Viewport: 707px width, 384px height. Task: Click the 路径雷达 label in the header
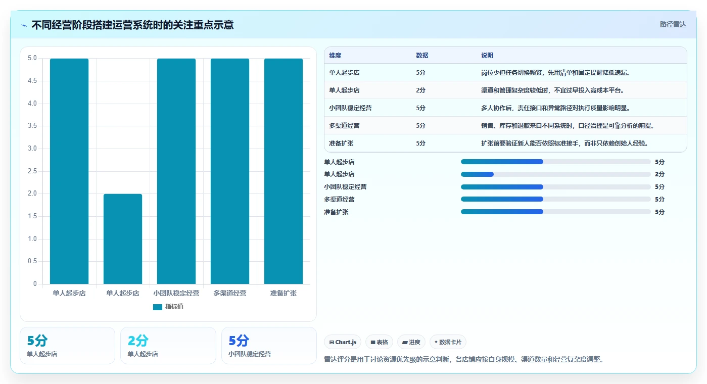click(x=673, y=24)
